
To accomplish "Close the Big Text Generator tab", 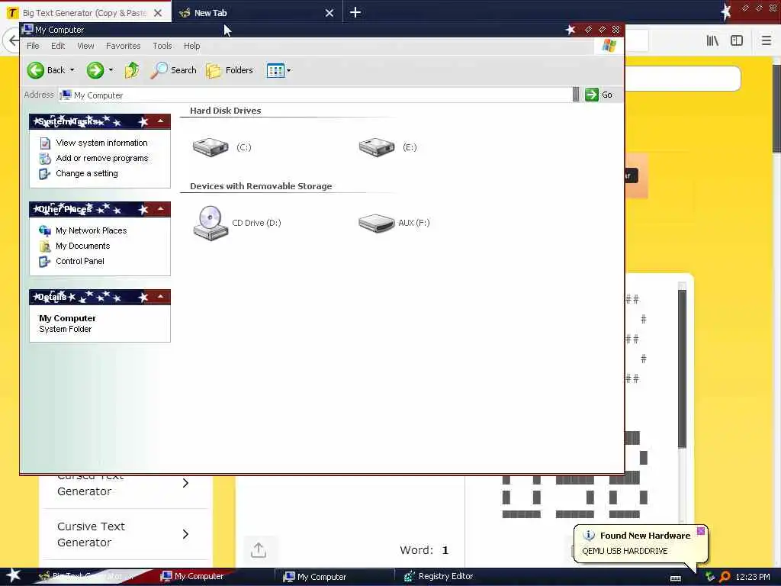I will pos(158,13).
